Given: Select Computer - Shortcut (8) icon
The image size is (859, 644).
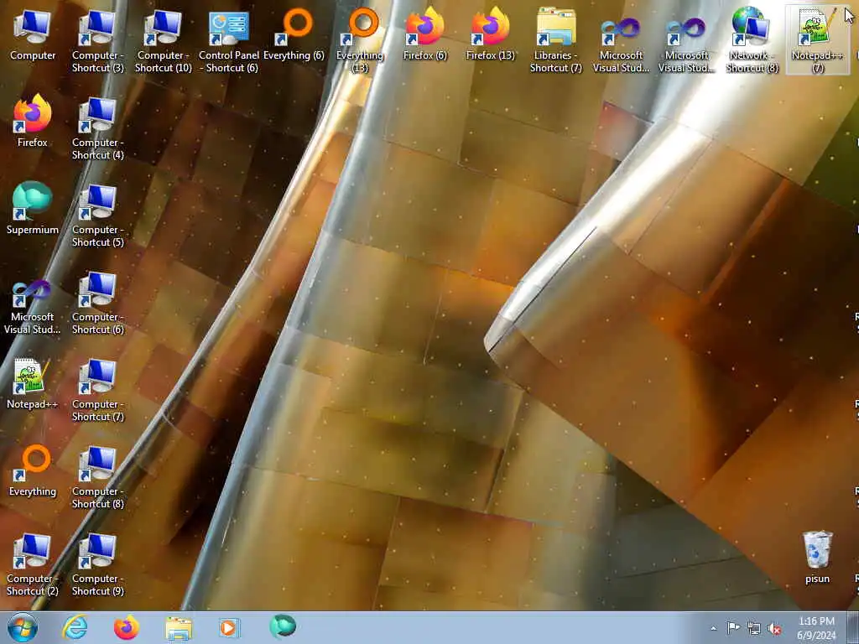Looking at the screenshot, I should 98,477.
